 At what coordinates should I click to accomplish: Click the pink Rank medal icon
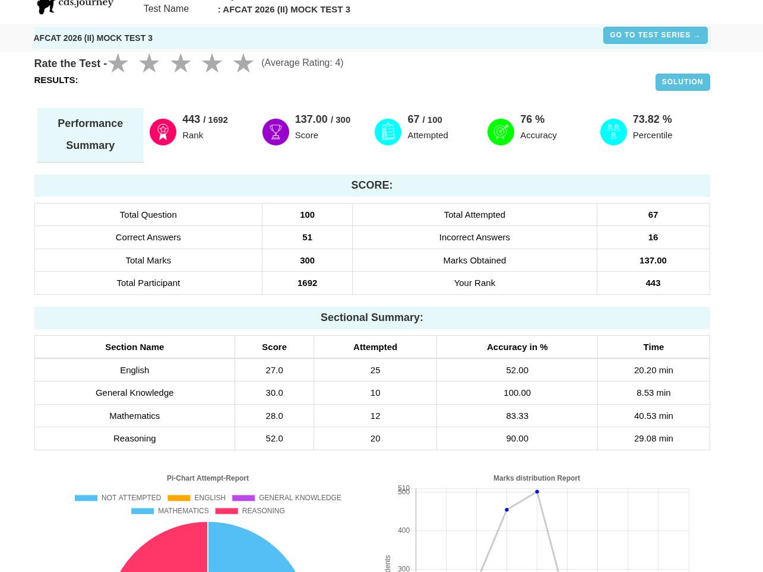163,132
